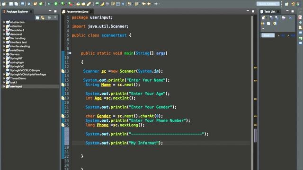Viewport: 303px width, 170px height.
Task: Click the External Tools run icon
Action: (x=70, y=4)
